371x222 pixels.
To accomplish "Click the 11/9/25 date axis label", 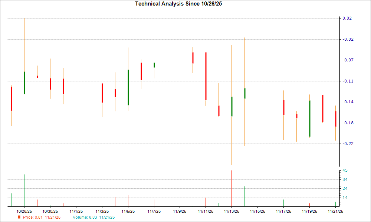I will pos(180,211).
